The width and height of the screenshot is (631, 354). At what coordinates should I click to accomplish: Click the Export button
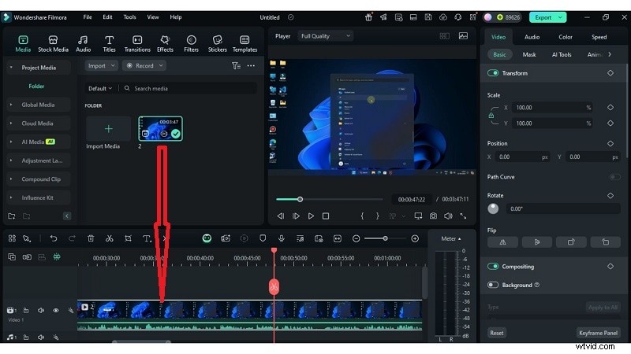(x=542, y=17)
